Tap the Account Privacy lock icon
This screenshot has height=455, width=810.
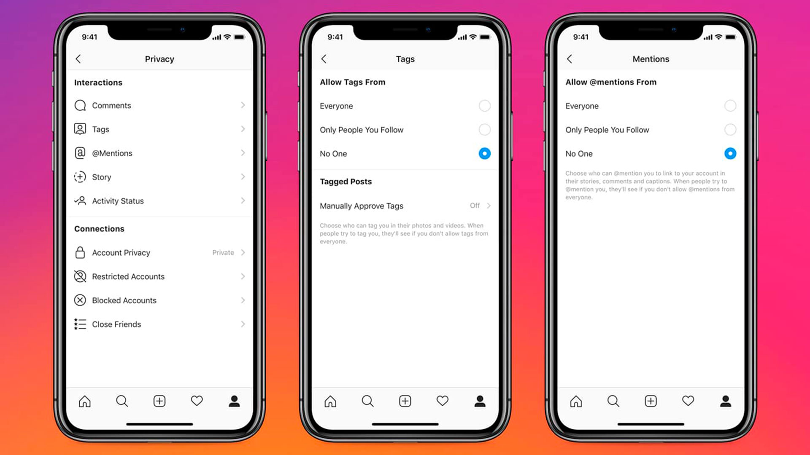[x=80, y=252]
